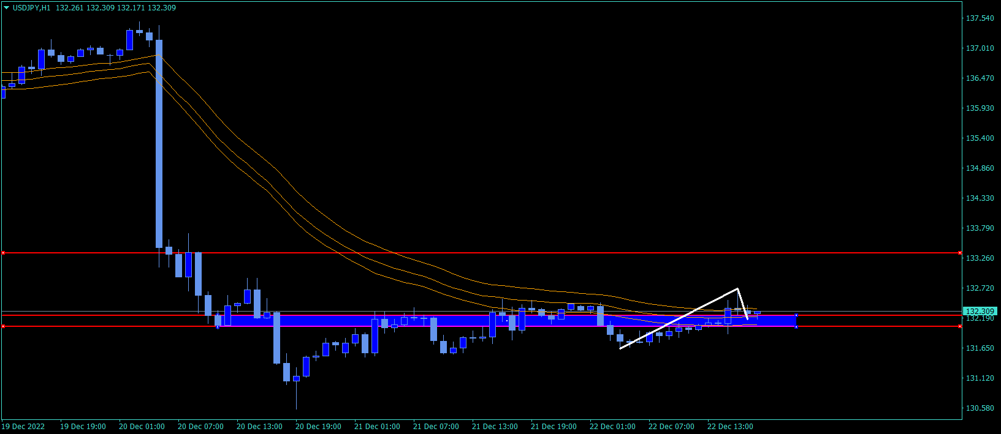Click the 133.260 price axis label
This screenshot has width=1001, height=434.
[980, 258]
